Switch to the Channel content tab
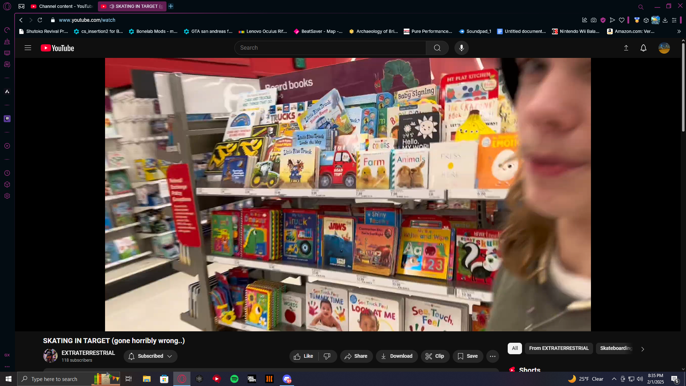The image size is (686, 386). click(63, 6)
